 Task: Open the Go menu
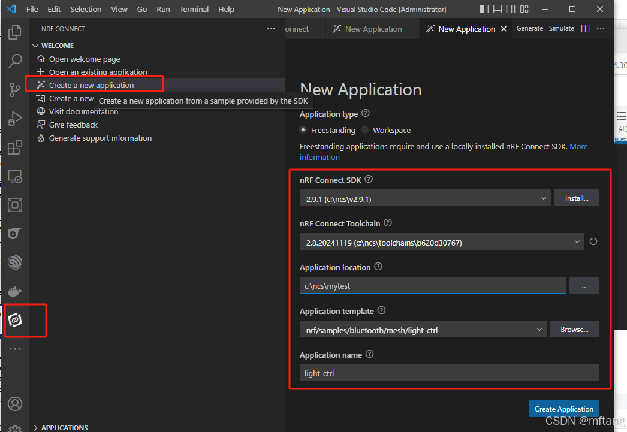pos(142,9)
